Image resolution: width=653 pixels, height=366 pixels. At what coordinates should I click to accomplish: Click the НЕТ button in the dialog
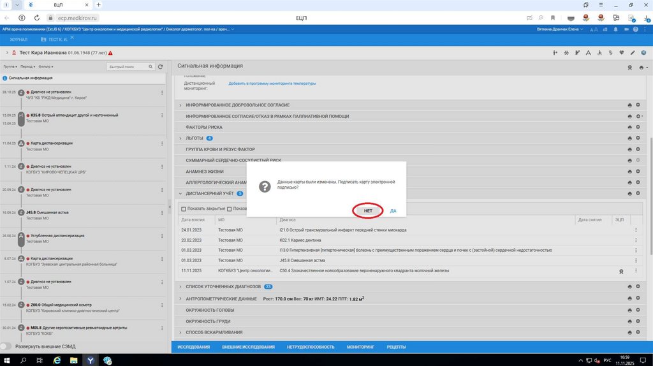368,210
